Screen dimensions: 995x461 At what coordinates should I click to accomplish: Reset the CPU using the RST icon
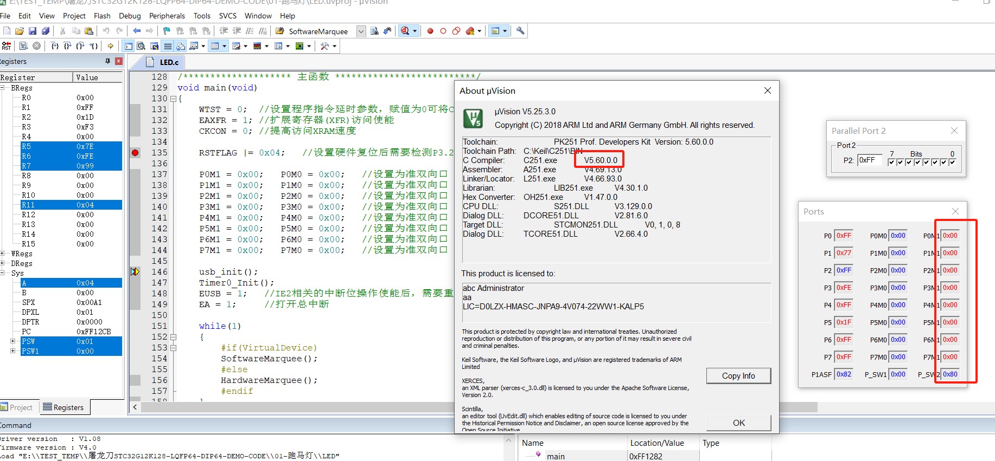(x=7, y=46)
